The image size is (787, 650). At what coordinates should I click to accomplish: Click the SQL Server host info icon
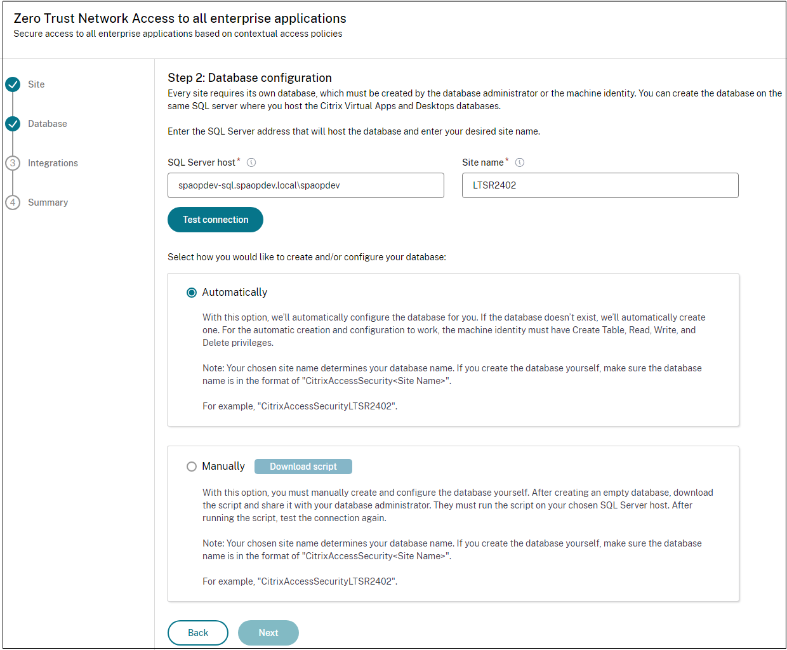pyautogui.click(x=251, y=162)
